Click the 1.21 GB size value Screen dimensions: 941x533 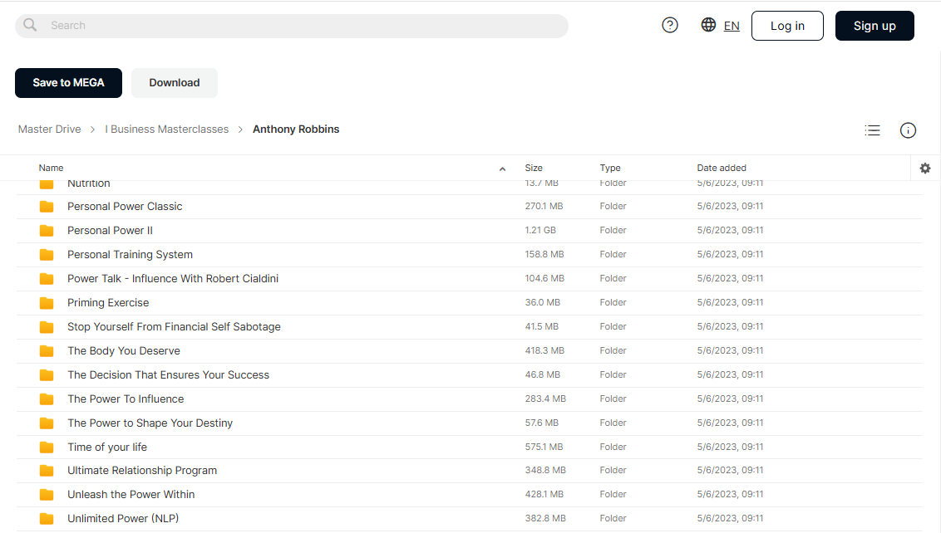pos(540,230)
